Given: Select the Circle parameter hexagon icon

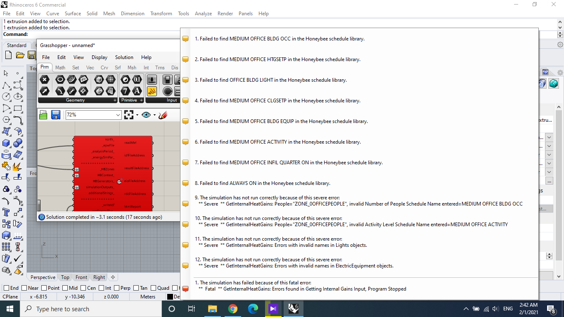Looking at the screenshot, I should 60,79.
